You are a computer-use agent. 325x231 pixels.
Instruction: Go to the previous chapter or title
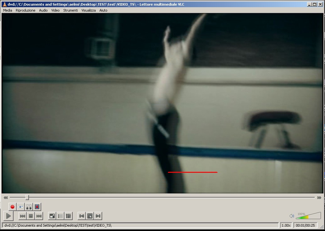point(23,216)
